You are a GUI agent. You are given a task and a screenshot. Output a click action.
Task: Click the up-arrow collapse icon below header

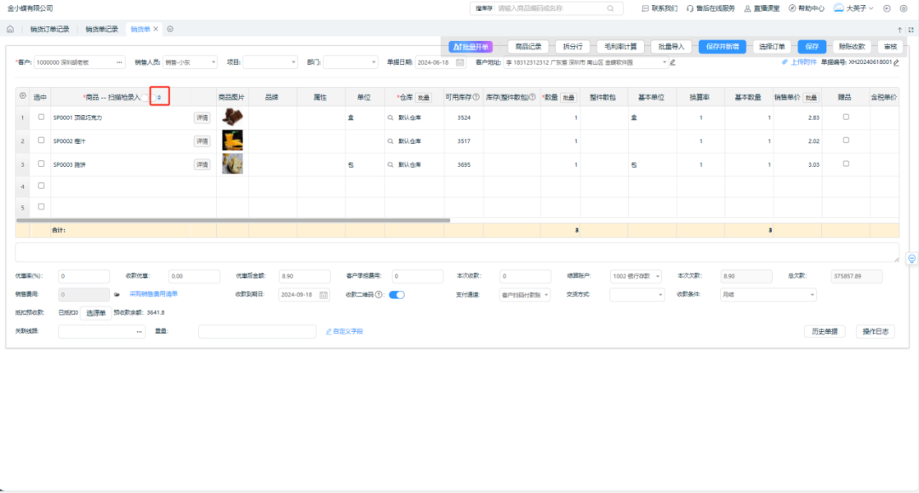pos(899,29)
